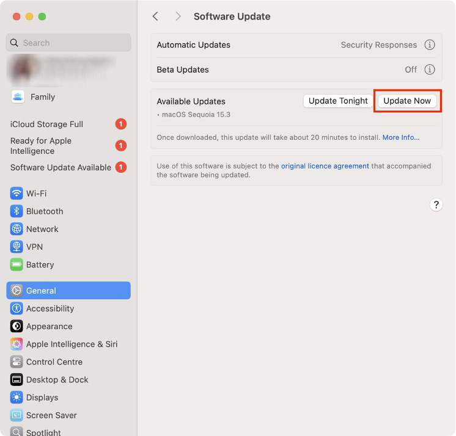Image resolution: width=456 pixels, height=436 pixels.
Task: Click info icon beside Security Responses
Action: 430,45
